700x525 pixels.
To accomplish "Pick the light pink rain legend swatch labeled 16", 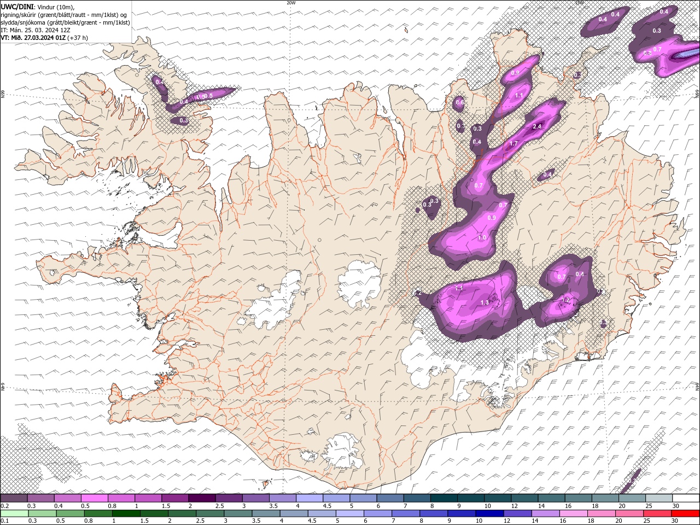I will pyautogui.click(x=573, y=514).
